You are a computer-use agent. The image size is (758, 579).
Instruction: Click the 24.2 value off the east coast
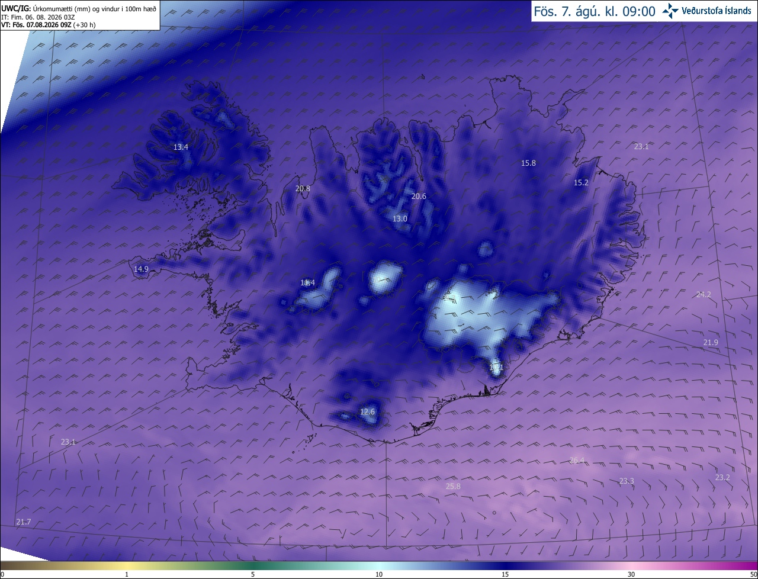click(x=704, y=294)
